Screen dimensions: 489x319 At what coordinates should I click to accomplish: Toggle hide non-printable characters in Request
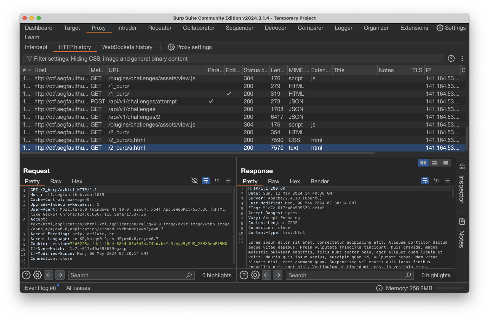pos(195,181)
